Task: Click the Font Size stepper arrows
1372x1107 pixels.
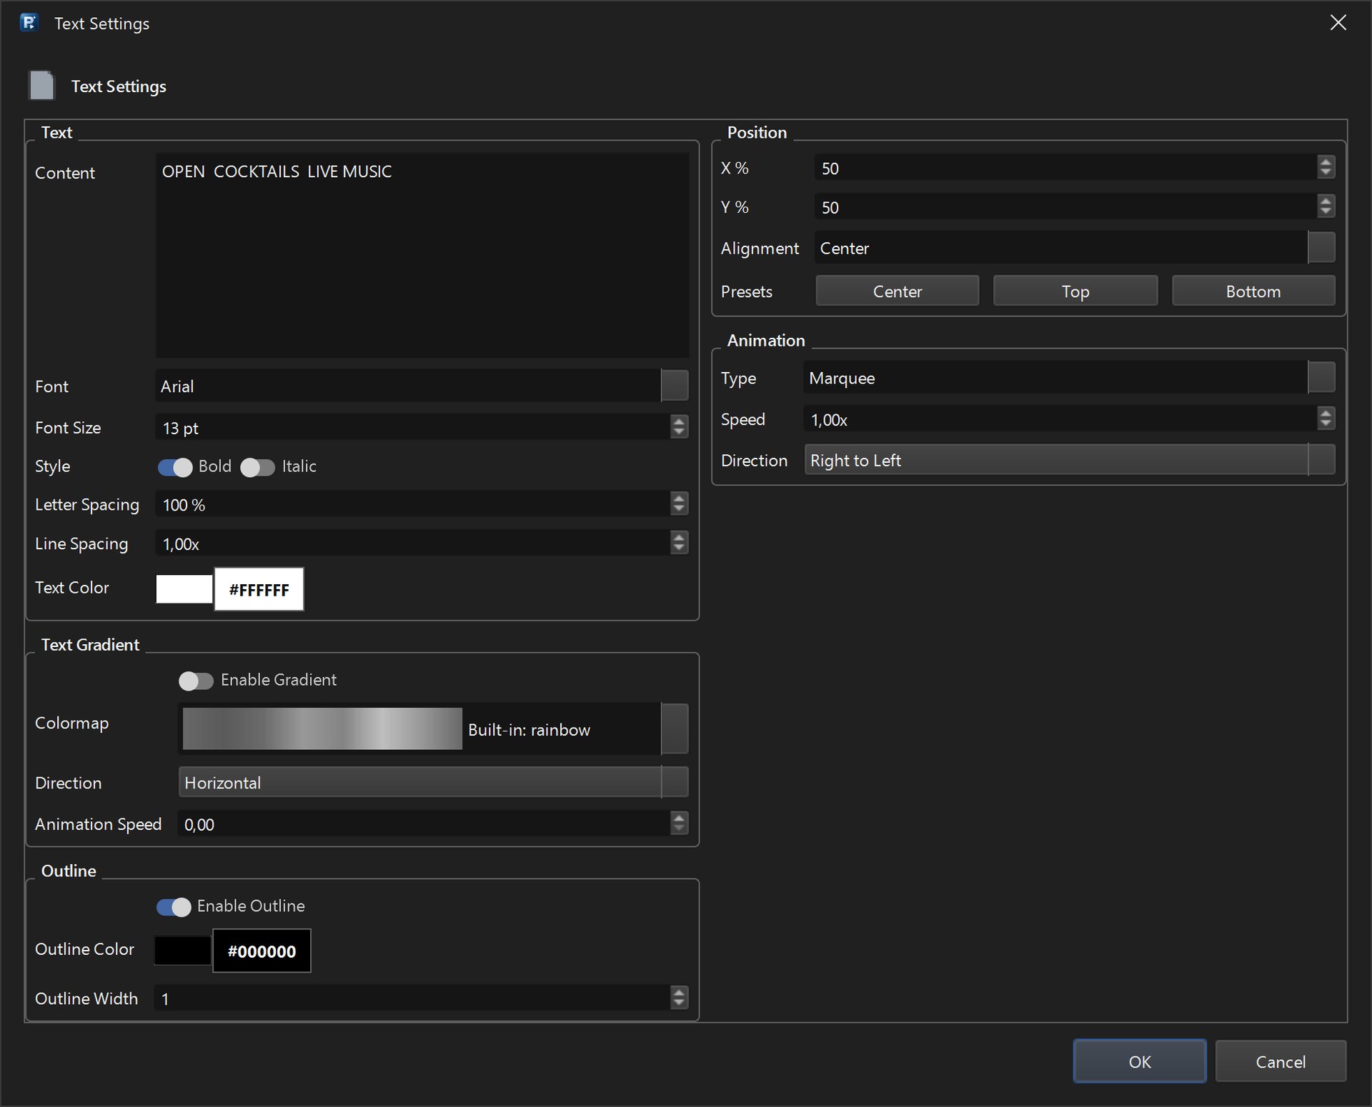Action: pos(679,427)
